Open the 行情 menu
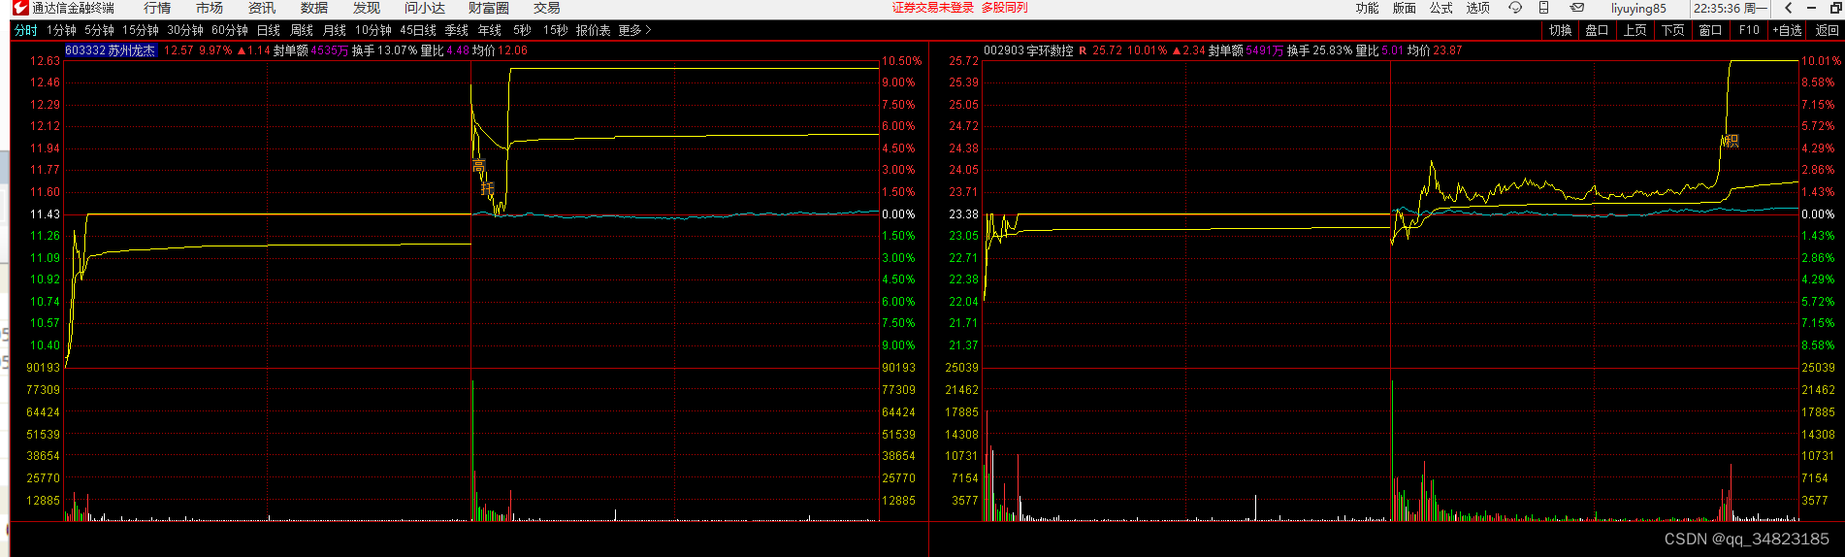The image size is (1845, 557). pos(157,8)
